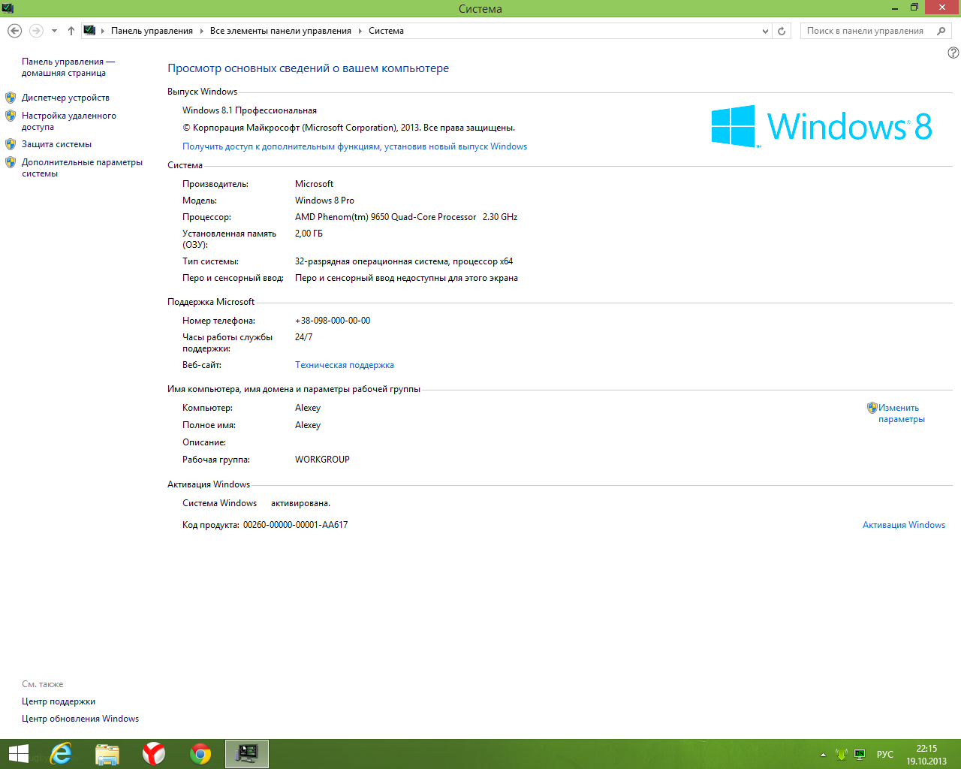Click the Control Panel icon in address bar
Viewport: 961px width, 769px height.
click(89, 31)
